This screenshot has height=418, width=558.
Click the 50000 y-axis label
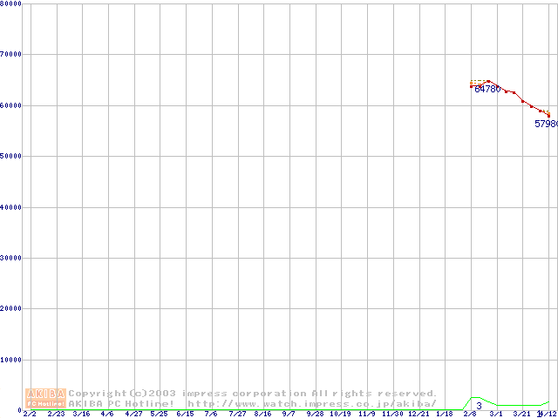[x=11, y=156]
